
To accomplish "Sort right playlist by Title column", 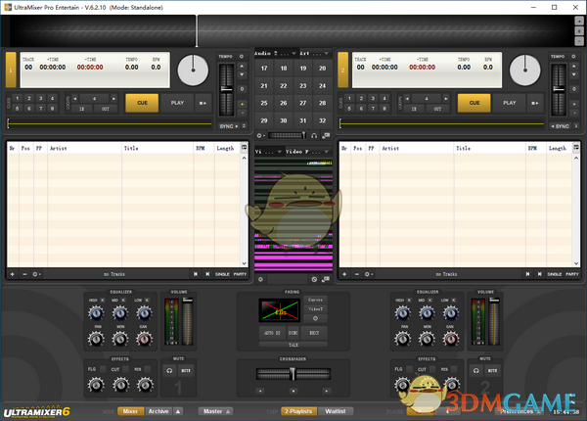I will coord(490,148).
